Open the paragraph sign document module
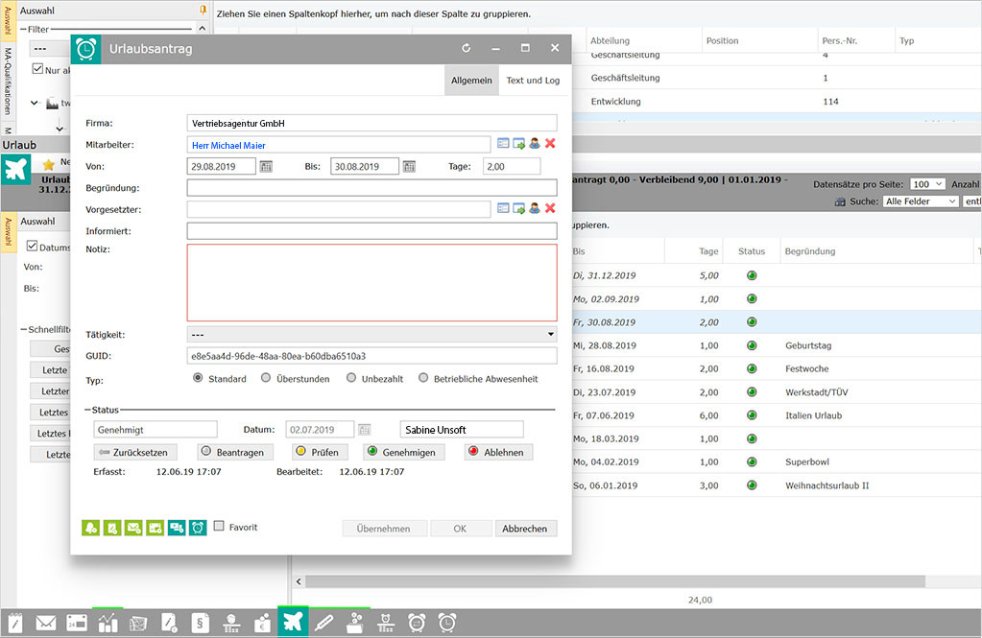Image resolution: width=982 pixels, height=638 pixels. (x=200, y=623)
